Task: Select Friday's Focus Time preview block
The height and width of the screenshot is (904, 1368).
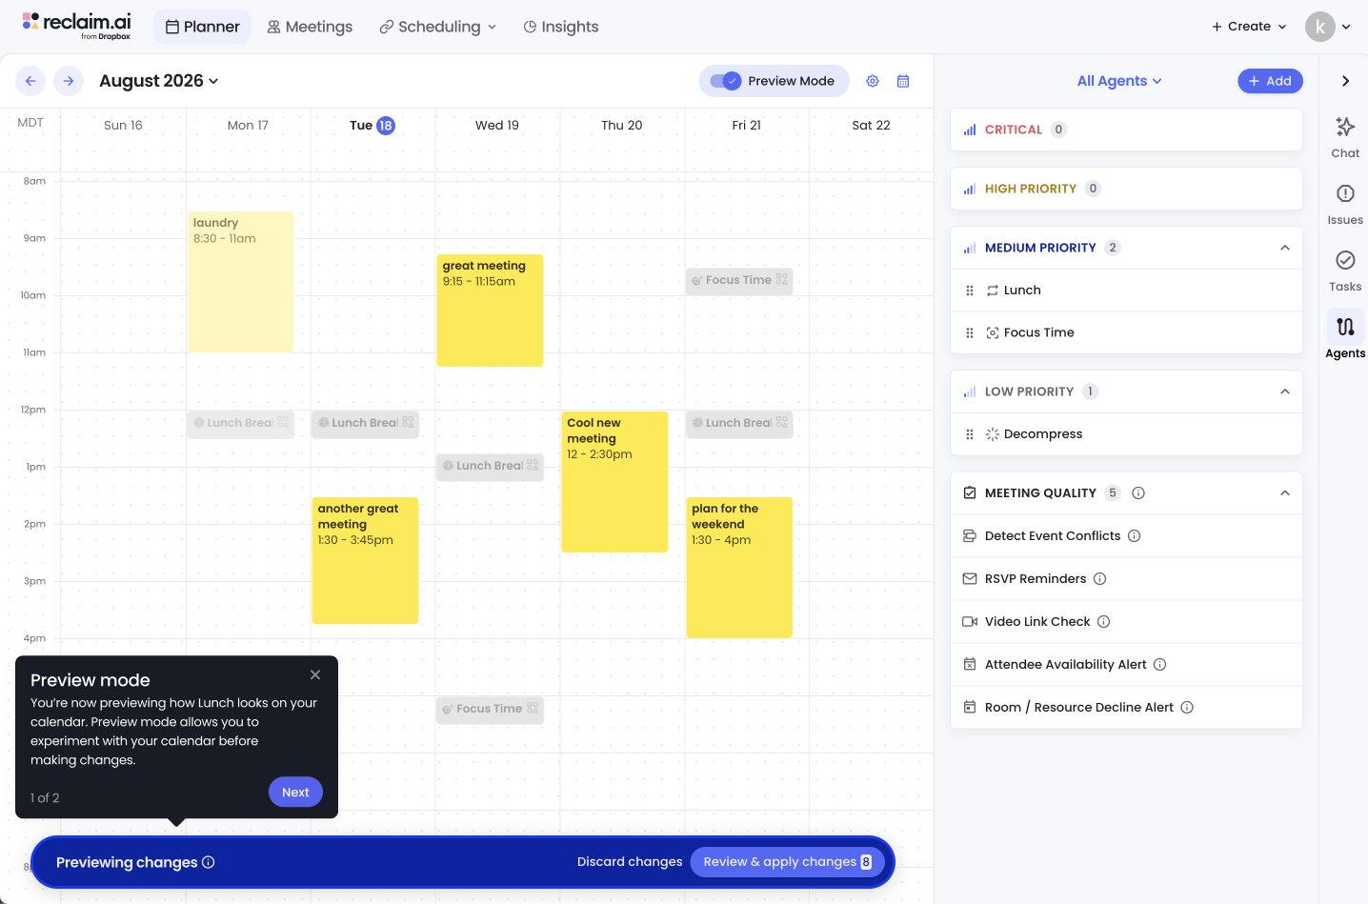Action: (x=739, y=280)
